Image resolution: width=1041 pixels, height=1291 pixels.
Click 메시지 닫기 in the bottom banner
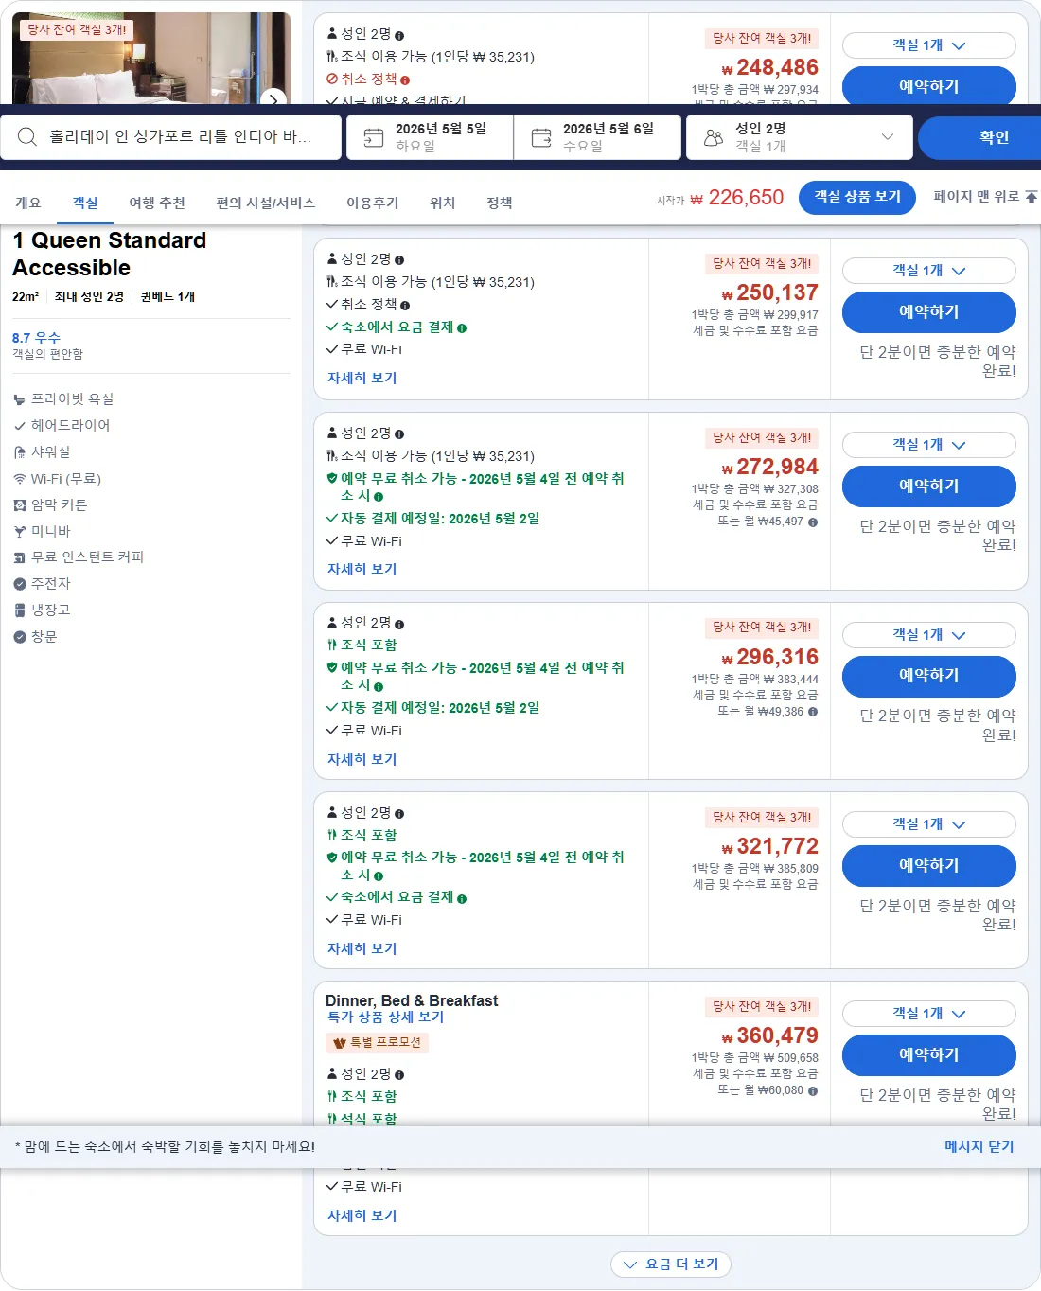(x=979, y=1146)
